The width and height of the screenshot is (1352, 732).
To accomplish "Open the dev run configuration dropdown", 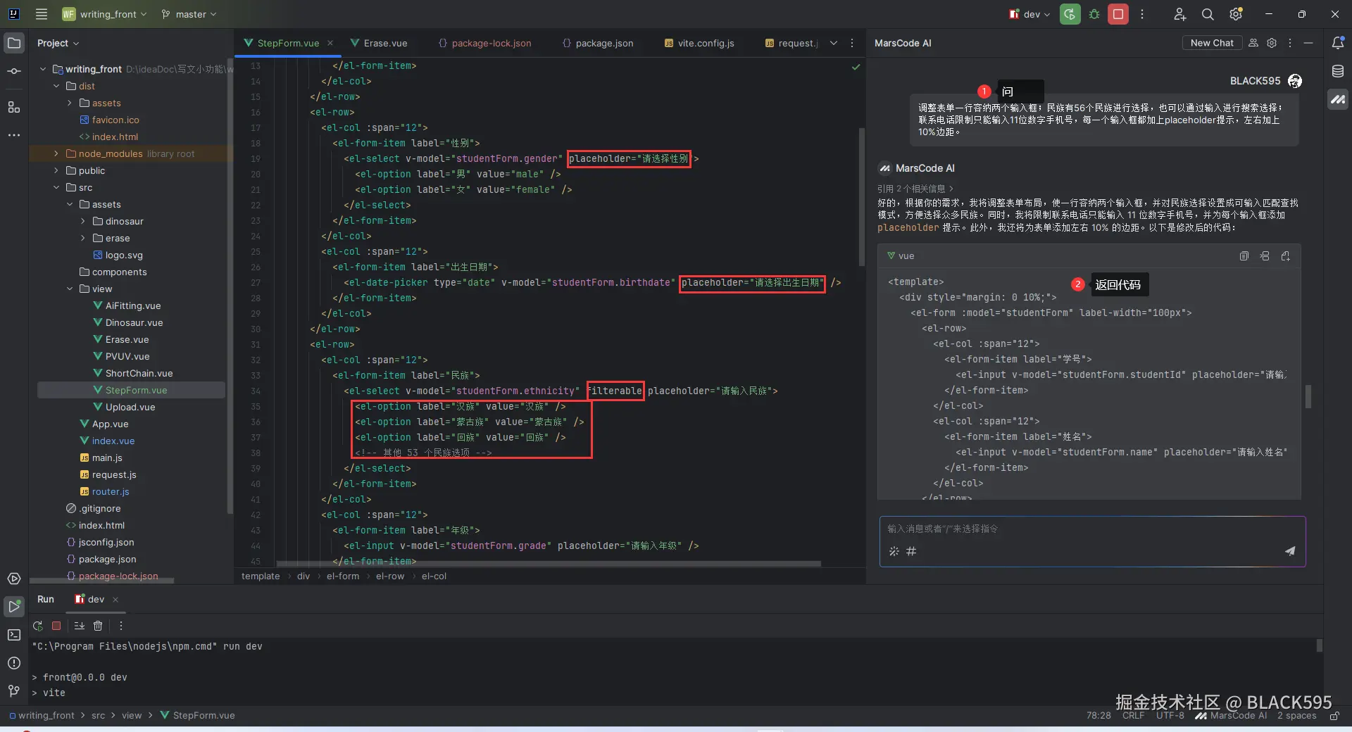I will (1029, 14).
